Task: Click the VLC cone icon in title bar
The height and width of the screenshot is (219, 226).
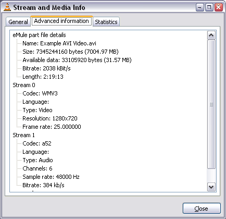Action: [x=7, y=7]
